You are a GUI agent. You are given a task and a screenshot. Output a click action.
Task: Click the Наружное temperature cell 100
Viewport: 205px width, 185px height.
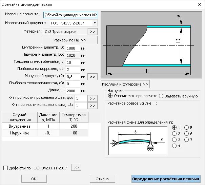tap(74, 133)
